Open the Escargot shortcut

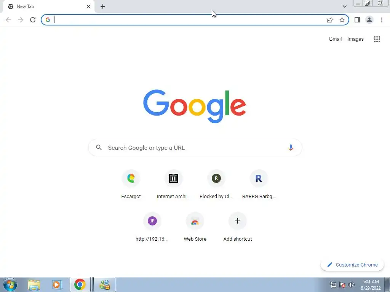[x=131, y=184]
